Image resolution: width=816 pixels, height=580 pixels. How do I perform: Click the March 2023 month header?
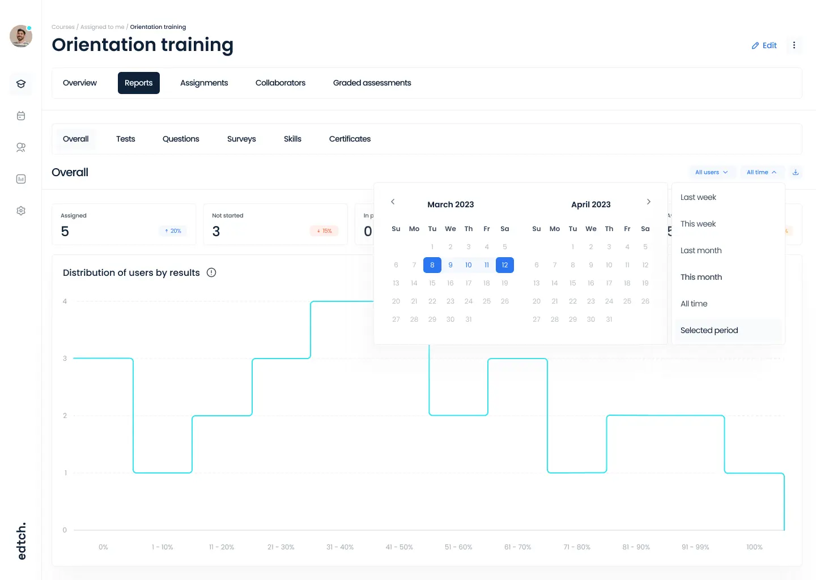tap(450, 204)
